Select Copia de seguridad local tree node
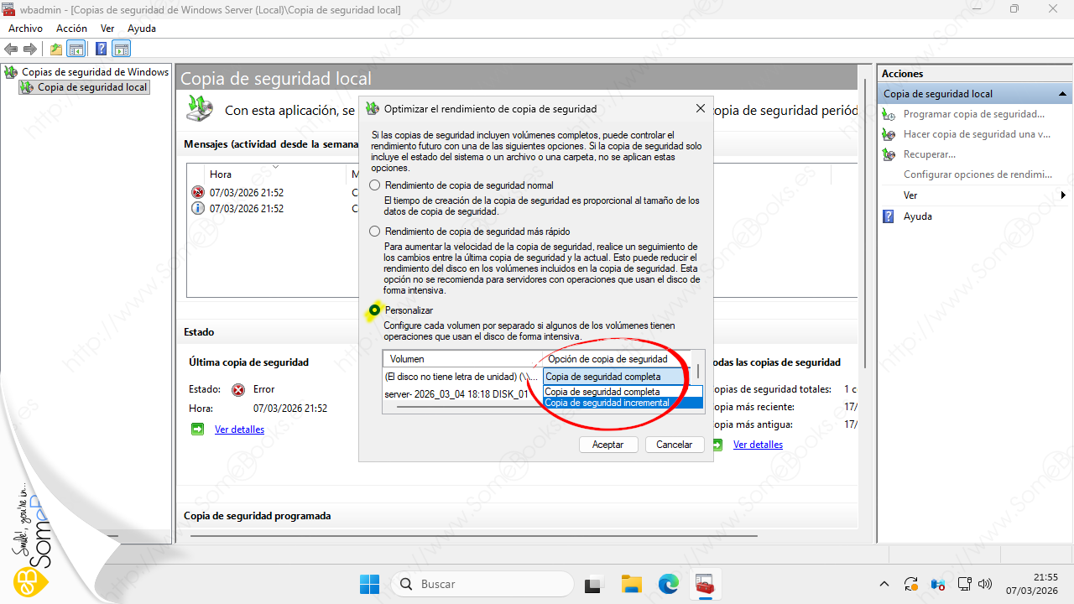 tap(92, 87)
